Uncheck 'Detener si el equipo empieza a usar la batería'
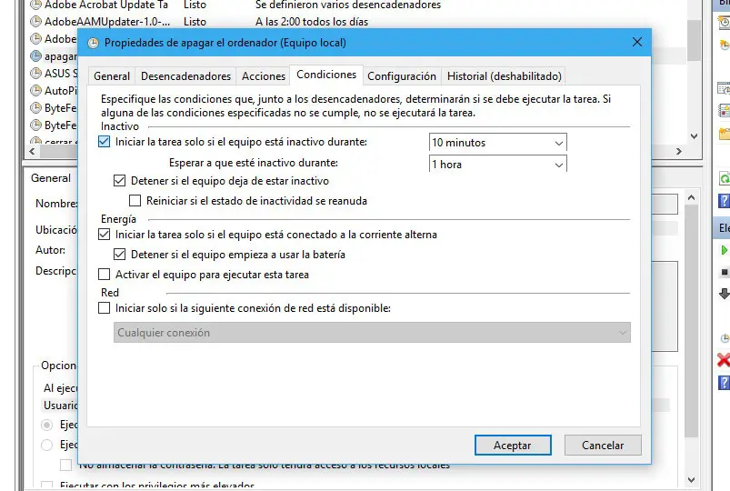This screenshot has height=491, width=730. click(120, 255)
